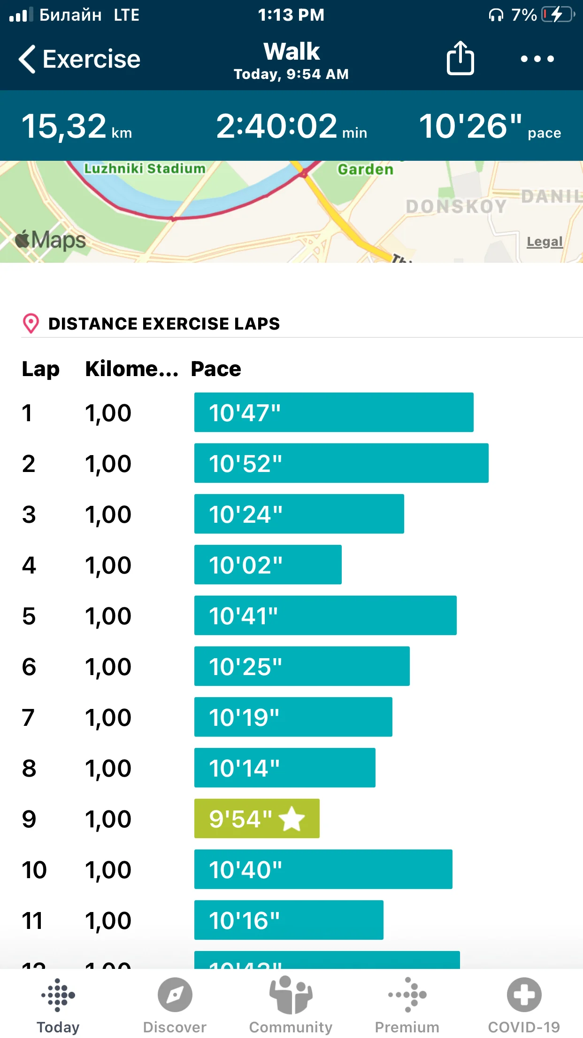
Task: Tap the star on lap 9
Action: pyautogui.click(x=292, y=818)
